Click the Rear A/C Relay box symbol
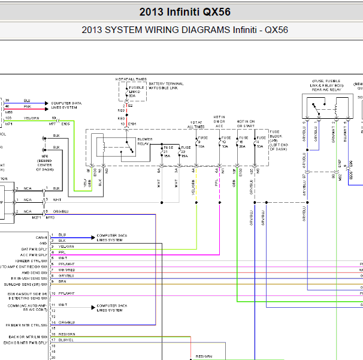Image resolution: width=363 pixels, height=360 pixels. [327, 106]
